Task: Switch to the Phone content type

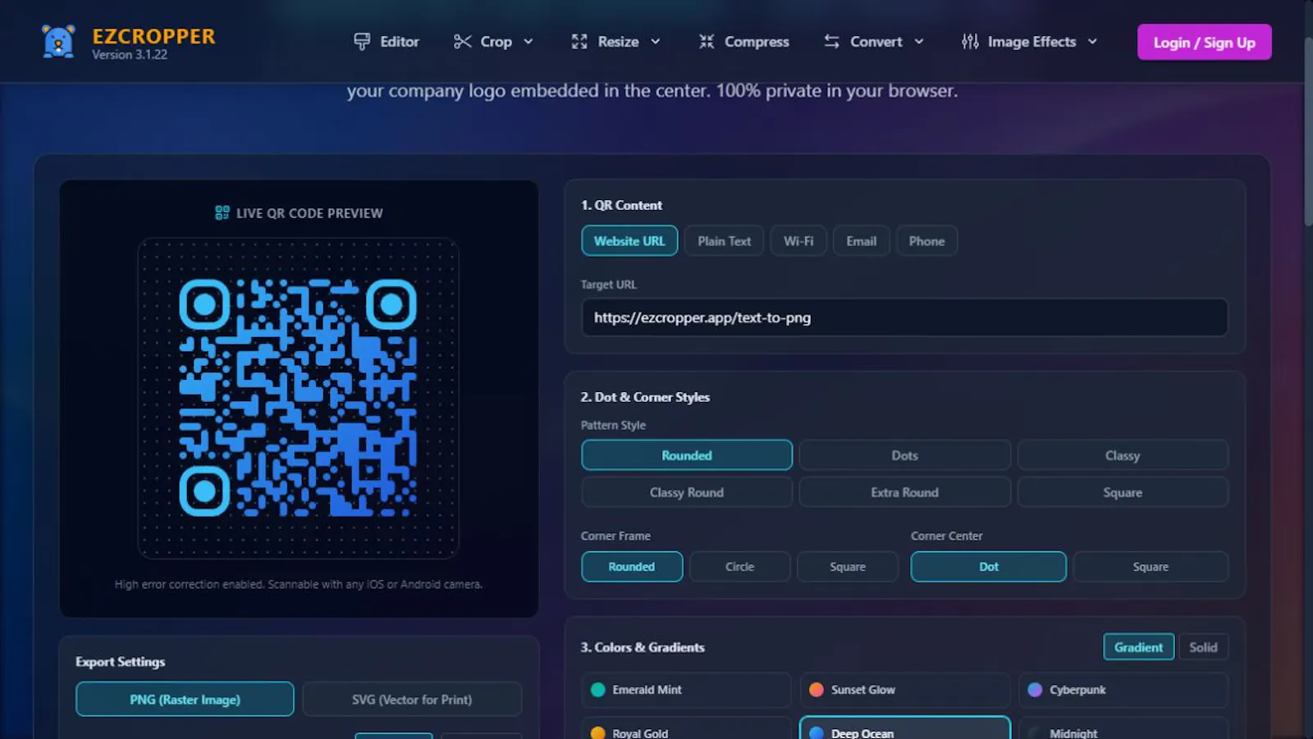Action: 926,241
